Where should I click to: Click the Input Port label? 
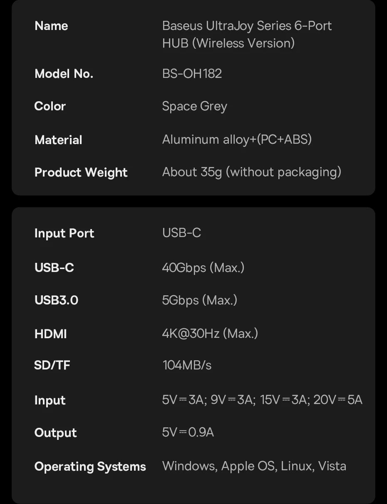point(64,233)
